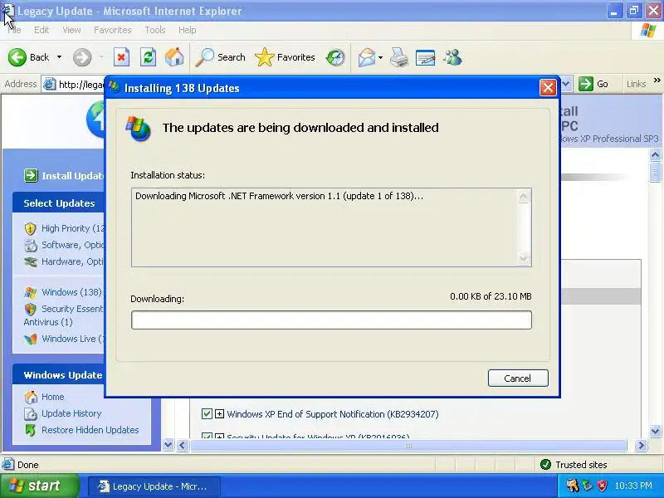664x498 pixels.
Task: Select the High Priority shield icon
Action: [30, 229]
